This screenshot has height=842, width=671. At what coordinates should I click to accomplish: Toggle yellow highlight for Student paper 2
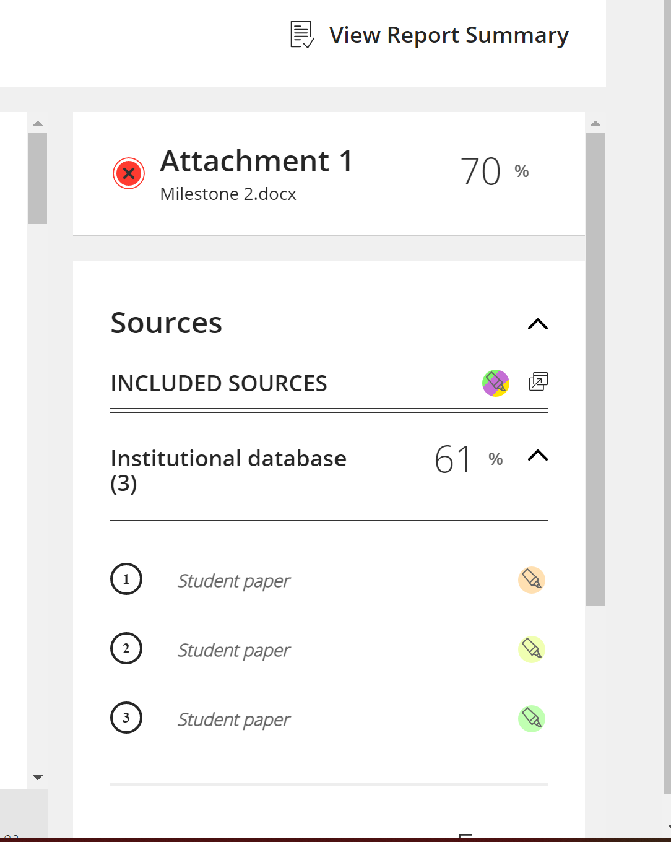(532, 649)
